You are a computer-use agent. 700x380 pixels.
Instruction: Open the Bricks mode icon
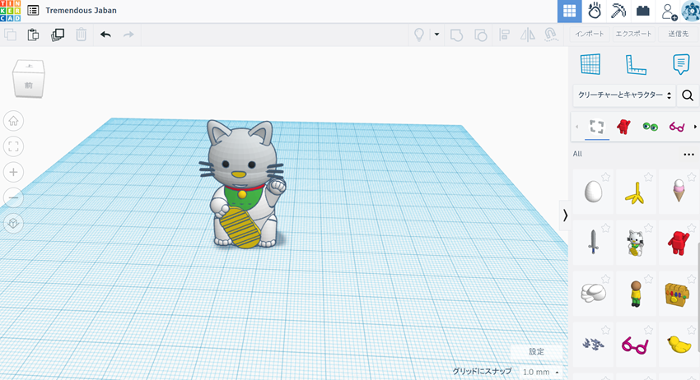pos(643,11)
